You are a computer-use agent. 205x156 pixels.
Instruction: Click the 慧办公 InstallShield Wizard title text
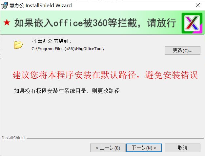pyautogui.click(x=41, y=6)
